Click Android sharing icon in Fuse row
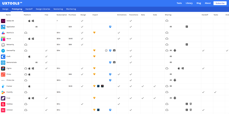Screen dimensions: 229x114 pos(175,98)
